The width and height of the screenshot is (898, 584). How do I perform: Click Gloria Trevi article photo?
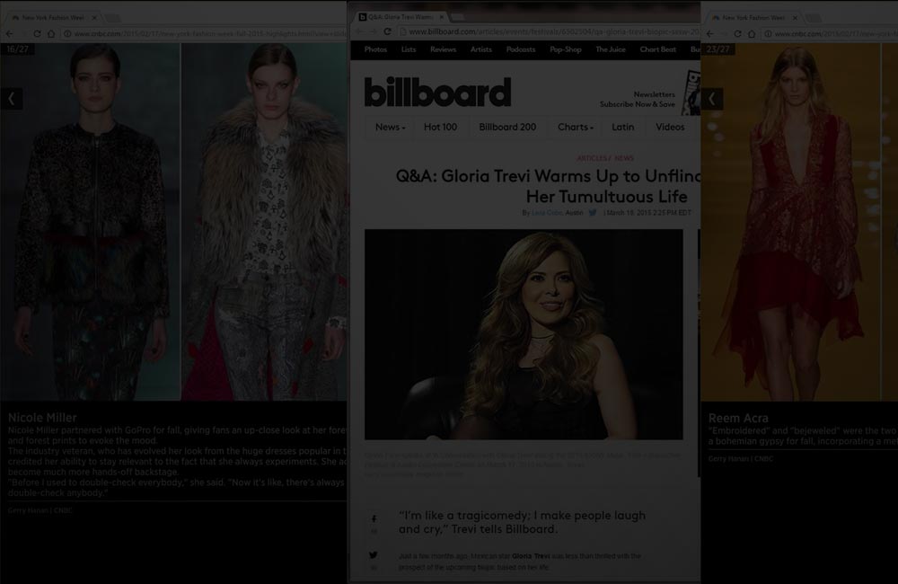pos(524,334)
